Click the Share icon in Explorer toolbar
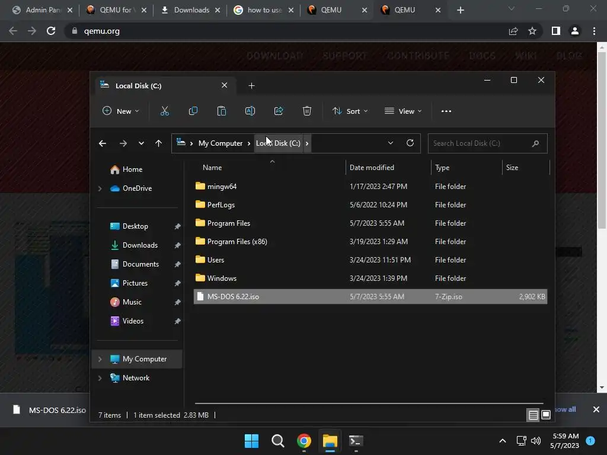This screenshot has width=607, height=455. tap(279, 111)
